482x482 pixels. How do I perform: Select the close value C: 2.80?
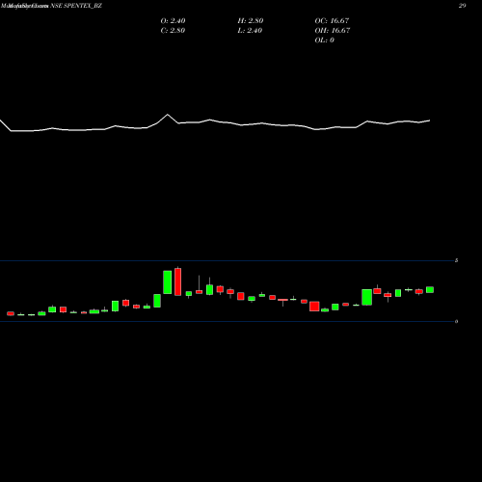coord(173,31)
